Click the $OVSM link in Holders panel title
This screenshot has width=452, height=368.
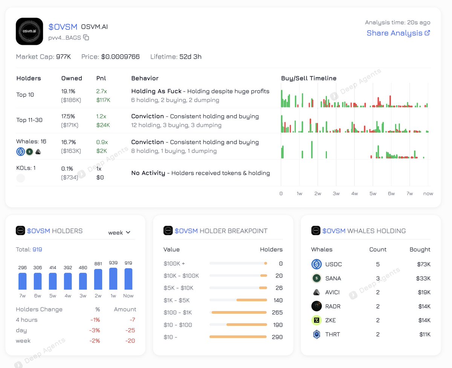(39, 231)
